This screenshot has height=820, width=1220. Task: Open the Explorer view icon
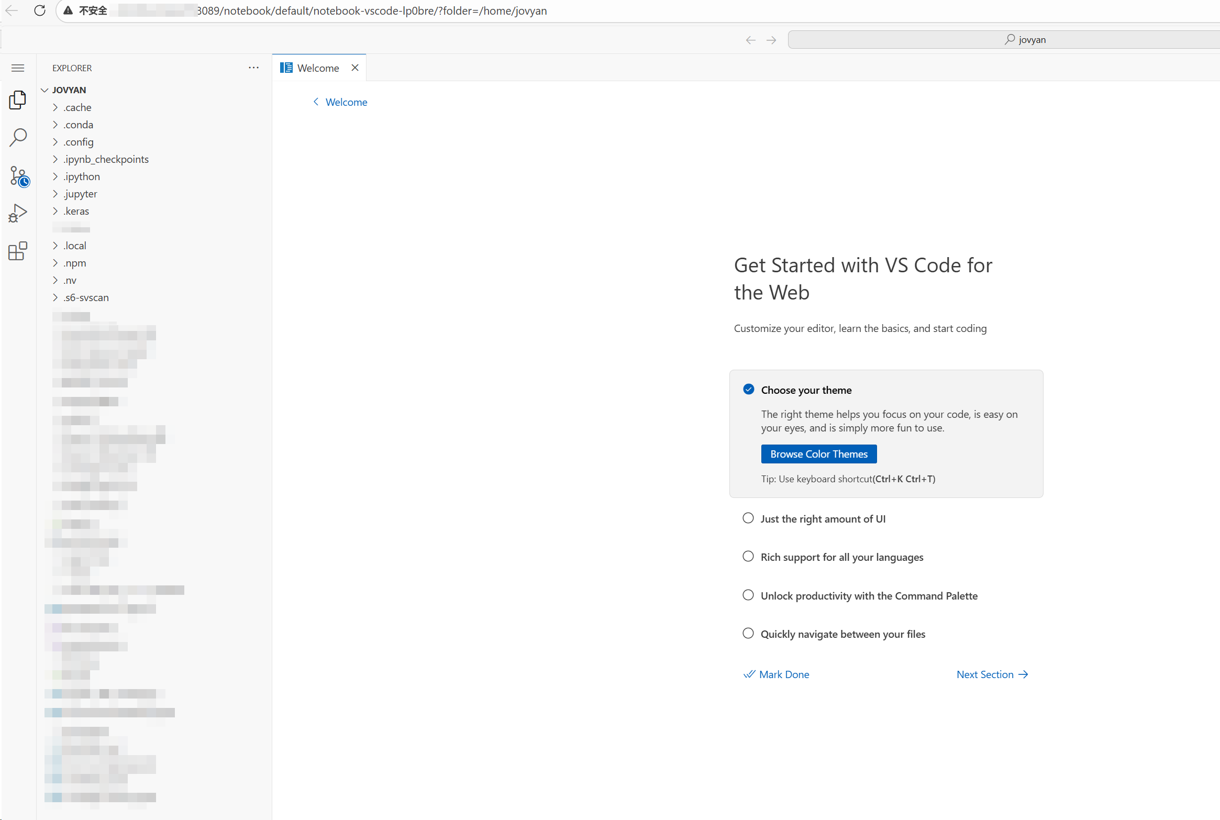click(18, 100)
